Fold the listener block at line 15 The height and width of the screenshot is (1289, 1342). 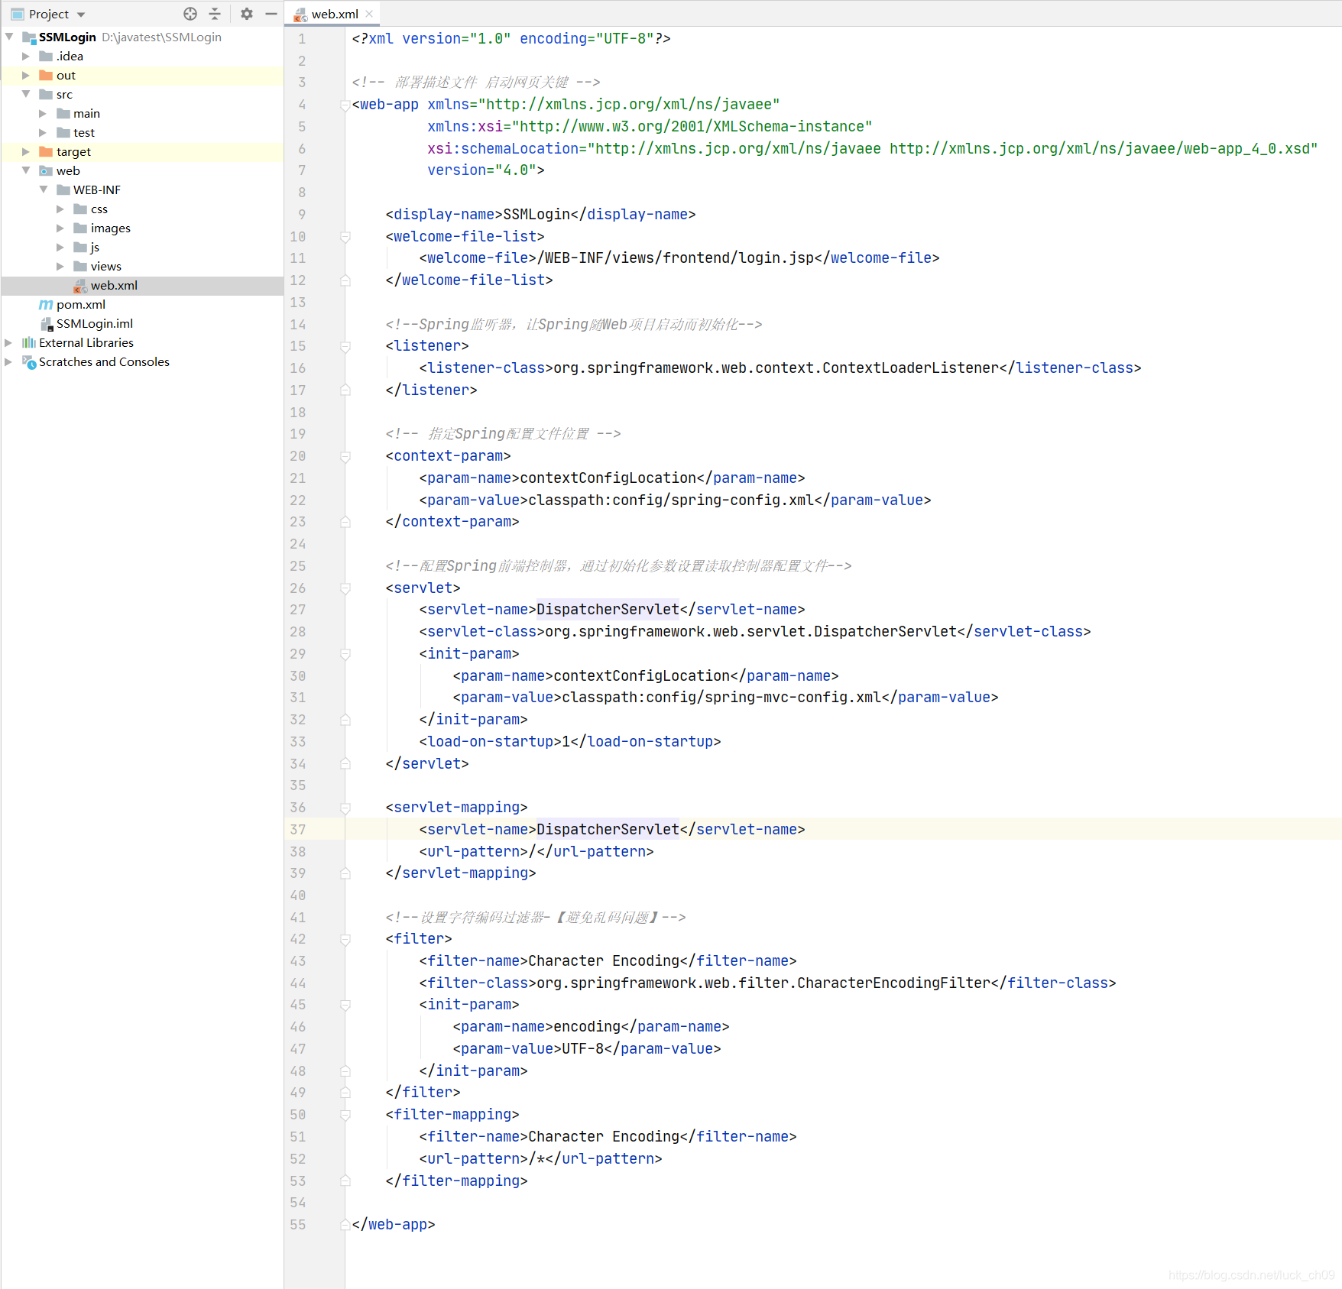(345, 346)
